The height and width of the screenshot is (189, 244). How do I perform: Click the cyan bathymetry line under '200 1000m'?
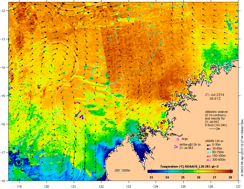tap(120, 173)
